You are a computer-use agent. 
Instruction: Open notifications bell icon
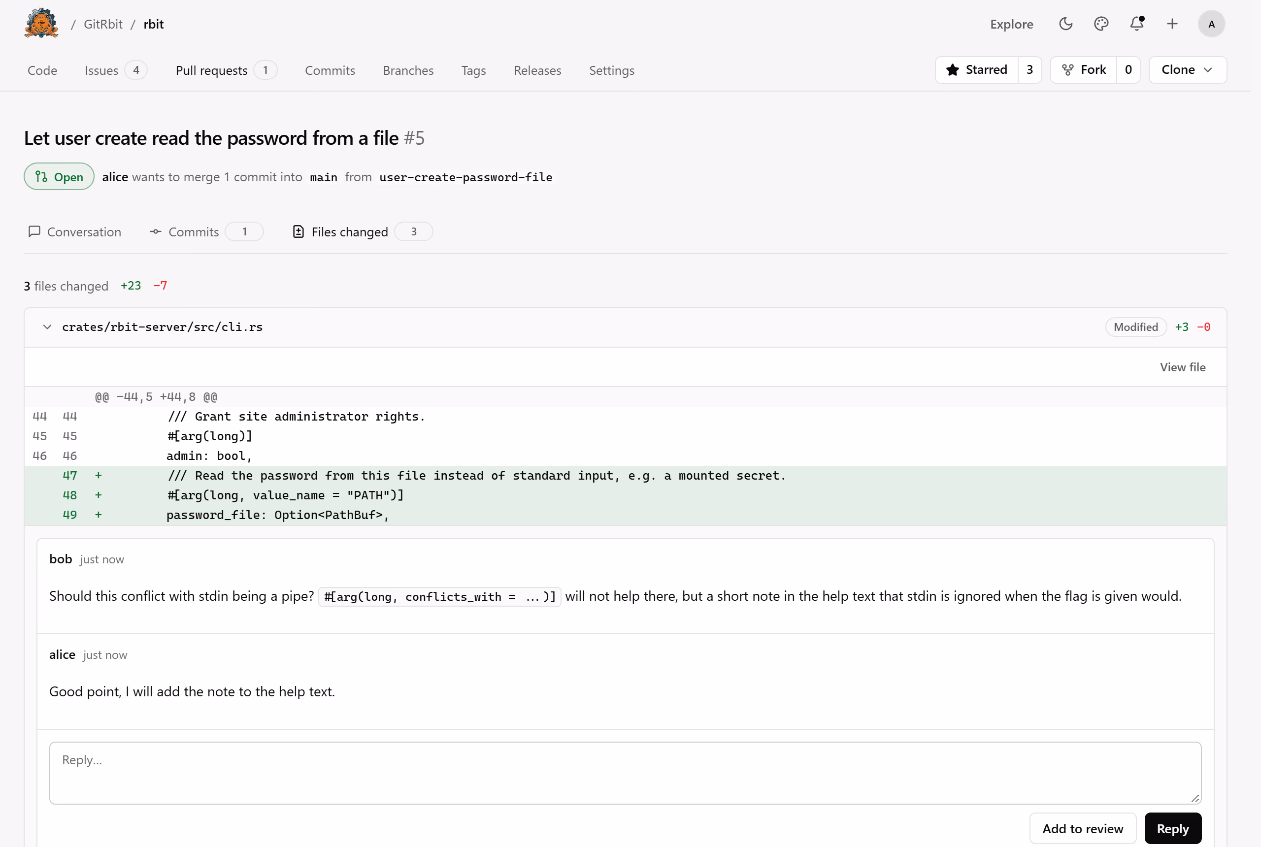click(1136, 24)
